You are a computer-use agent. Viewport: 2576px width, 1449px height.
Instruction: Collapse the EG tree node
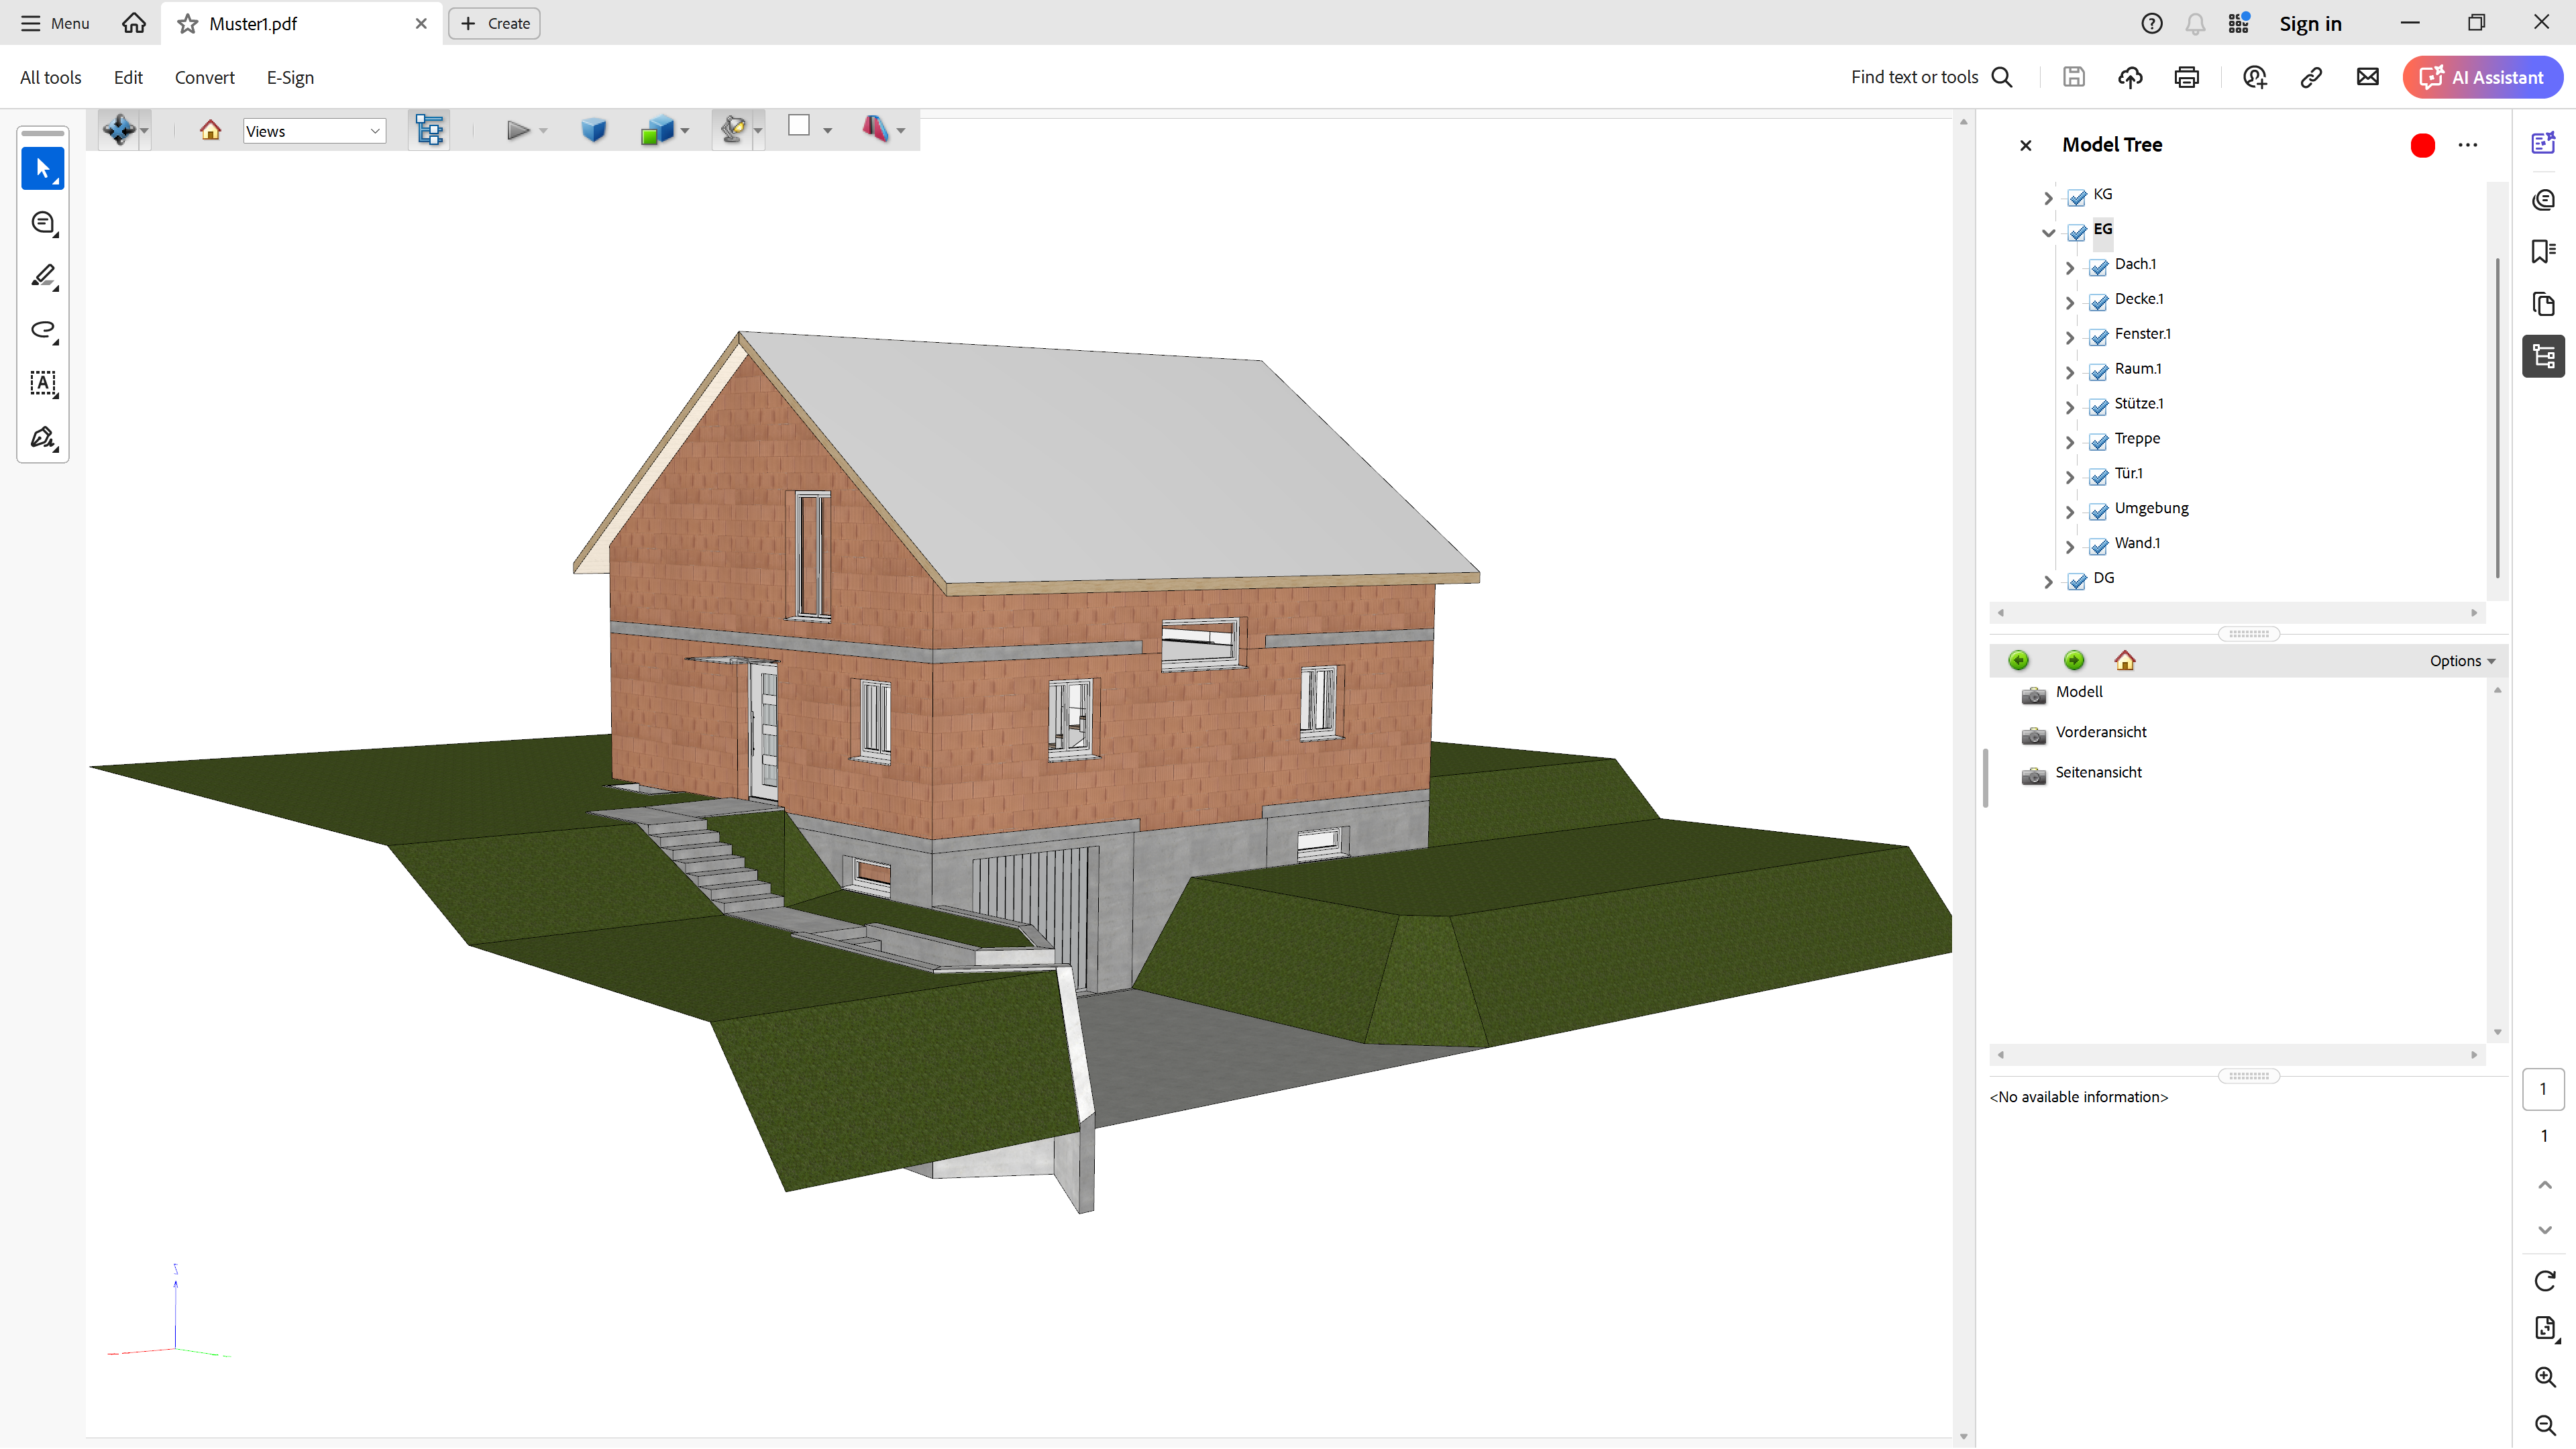2048,232
